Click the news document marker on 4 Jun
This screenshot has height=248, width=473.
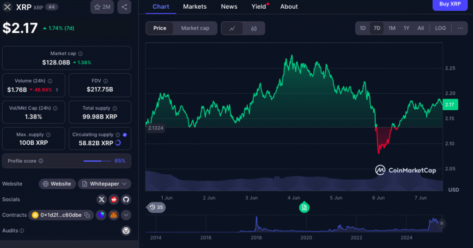(304, 207)
